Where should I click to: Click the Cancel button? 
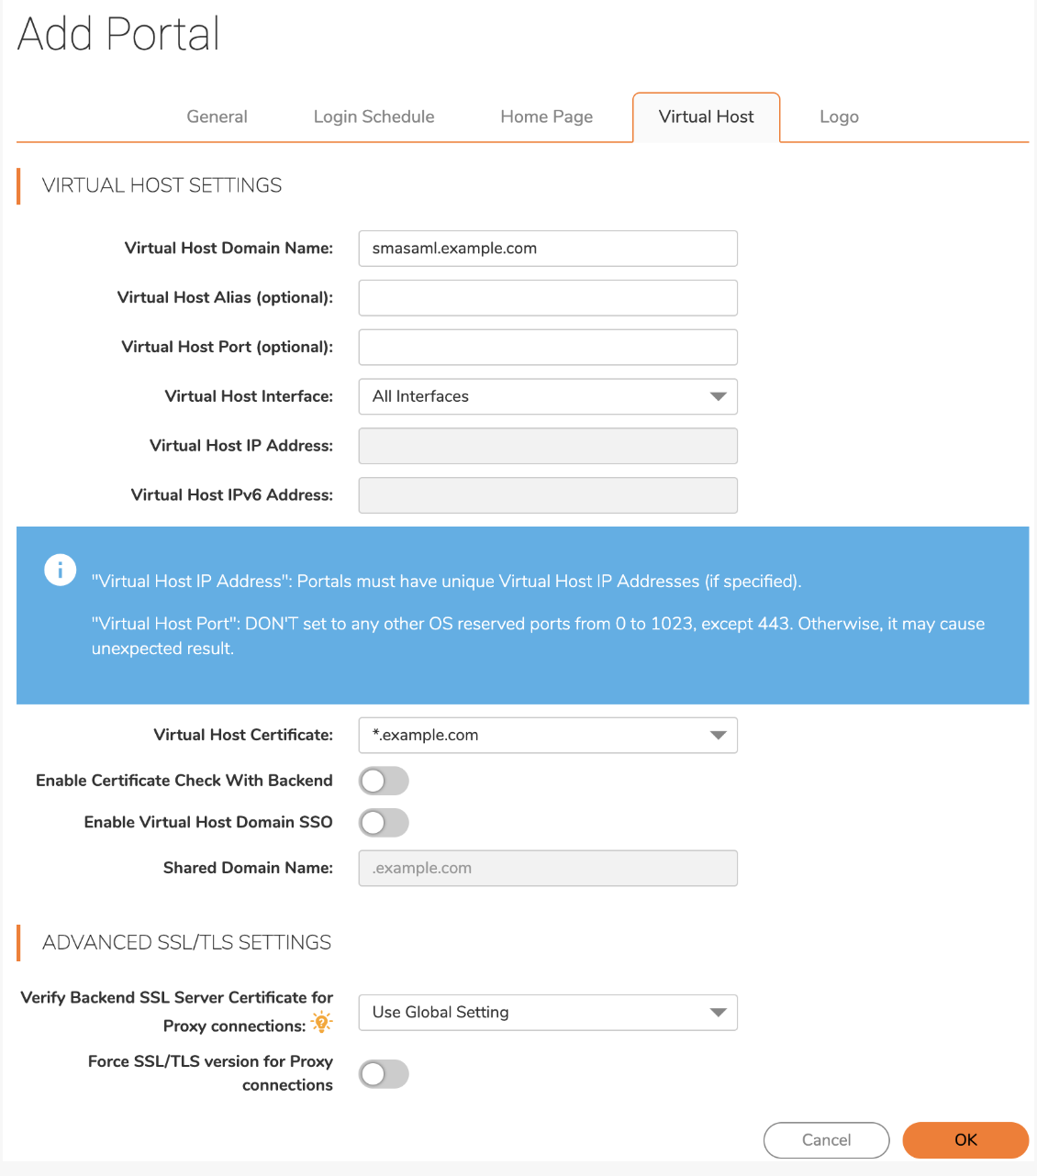click(x=826, y=1140)
